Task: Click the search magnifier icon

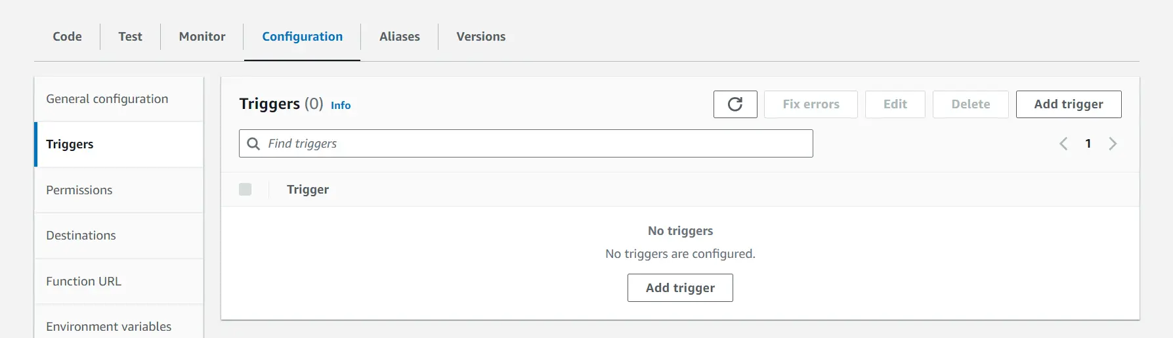Action: tap(253, 144)
